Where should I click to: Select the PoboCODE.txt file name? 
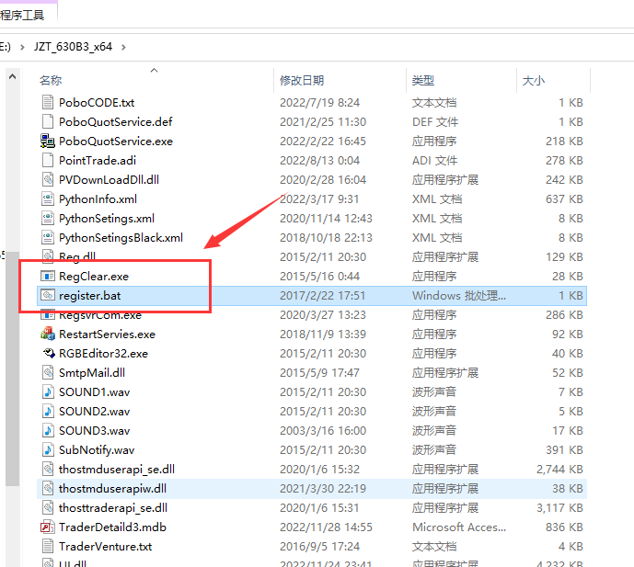click(97, 103)
